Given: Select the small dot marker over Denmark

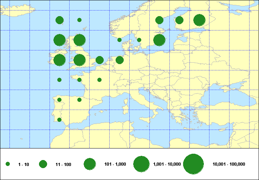Looking at the screenshot, I should [x=139, y=40].
